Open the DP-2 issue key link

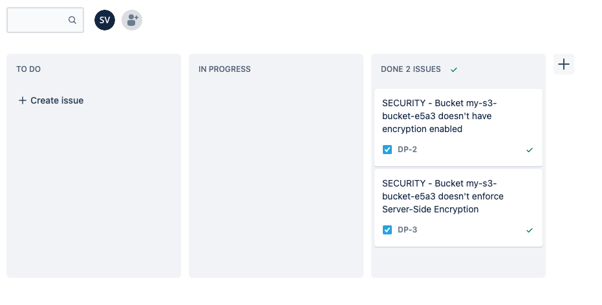(407, 150)
